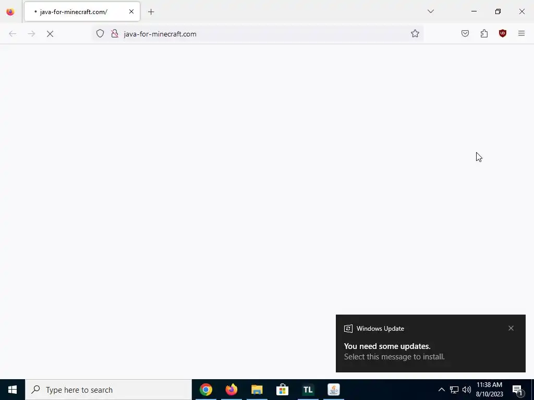Save page to Pocket
This screenshot has width=534, height=400.
coord(465,33)
